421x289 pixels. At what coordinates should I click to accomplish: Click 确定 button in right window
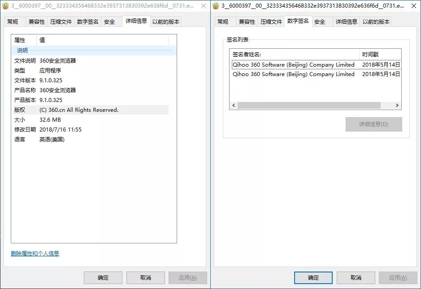tap(313, 278)
